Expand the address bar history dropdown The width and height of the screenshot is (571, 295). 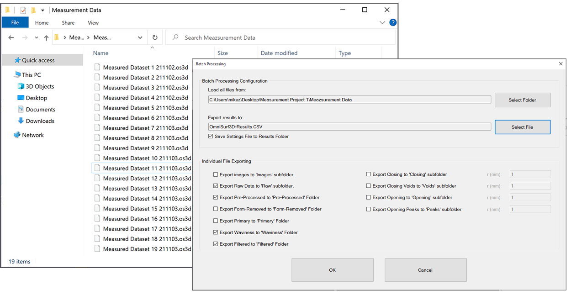(140, 38)
